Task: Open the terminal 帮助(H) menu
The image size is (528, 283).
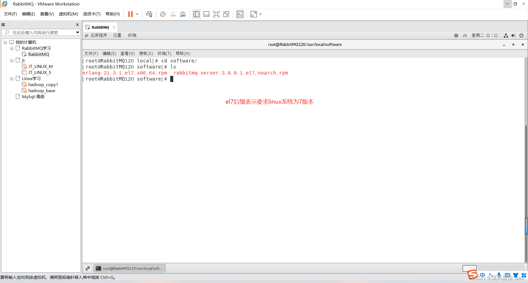Action: [183, 54]
